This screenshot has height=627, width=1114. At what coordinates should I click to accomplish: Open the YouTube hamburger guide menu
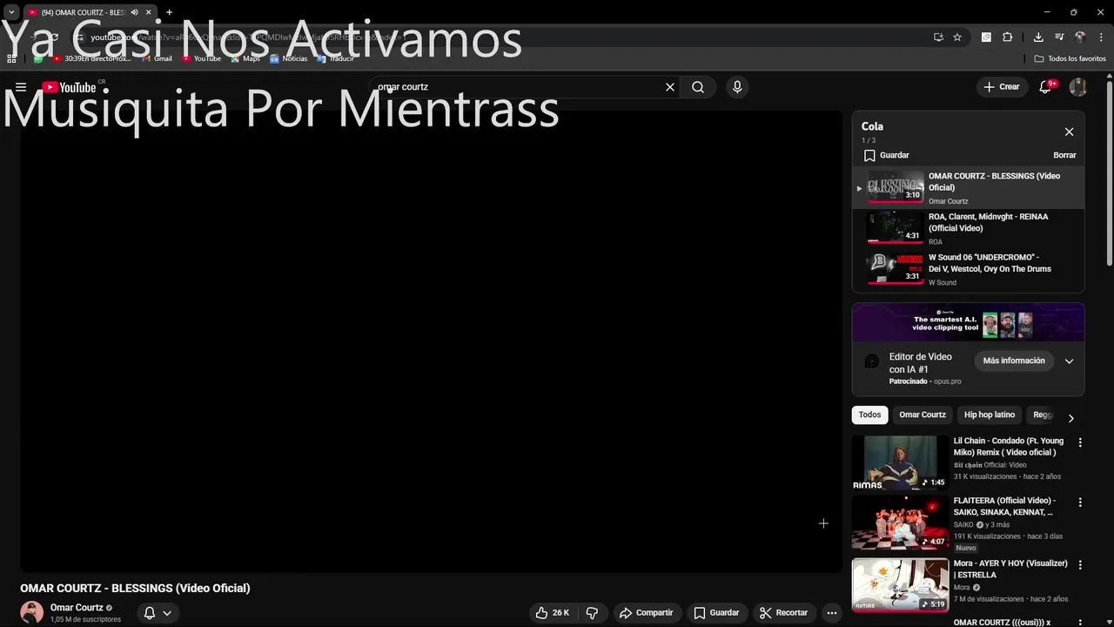tap(21, 87)
